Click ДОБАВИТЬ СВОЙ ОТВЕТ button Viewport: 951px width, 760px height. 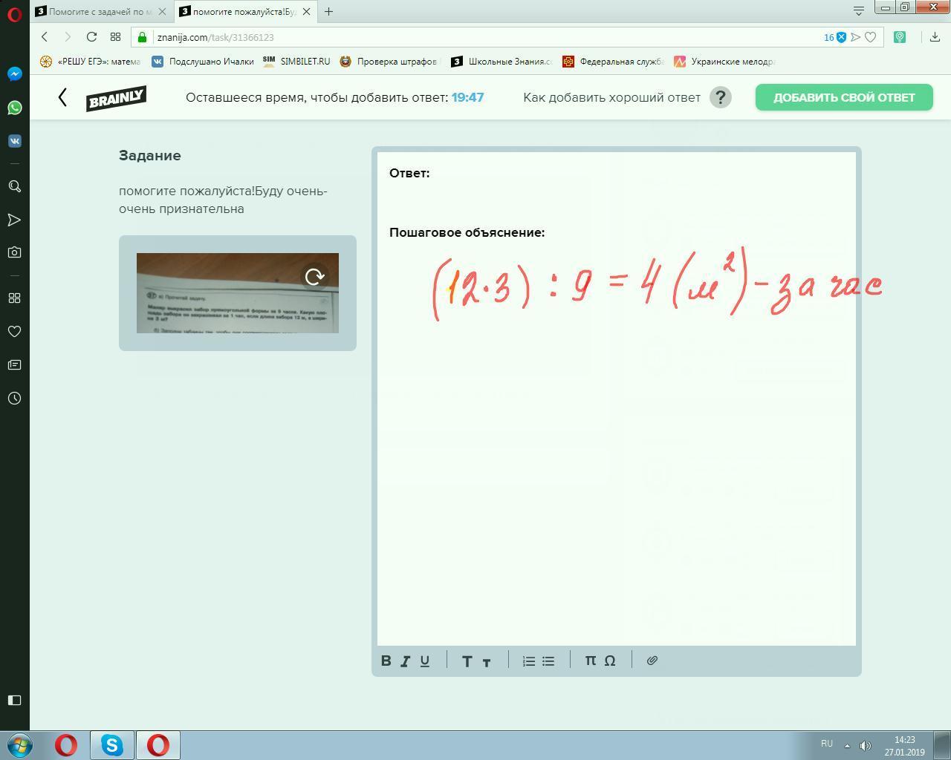pos(844,97)
